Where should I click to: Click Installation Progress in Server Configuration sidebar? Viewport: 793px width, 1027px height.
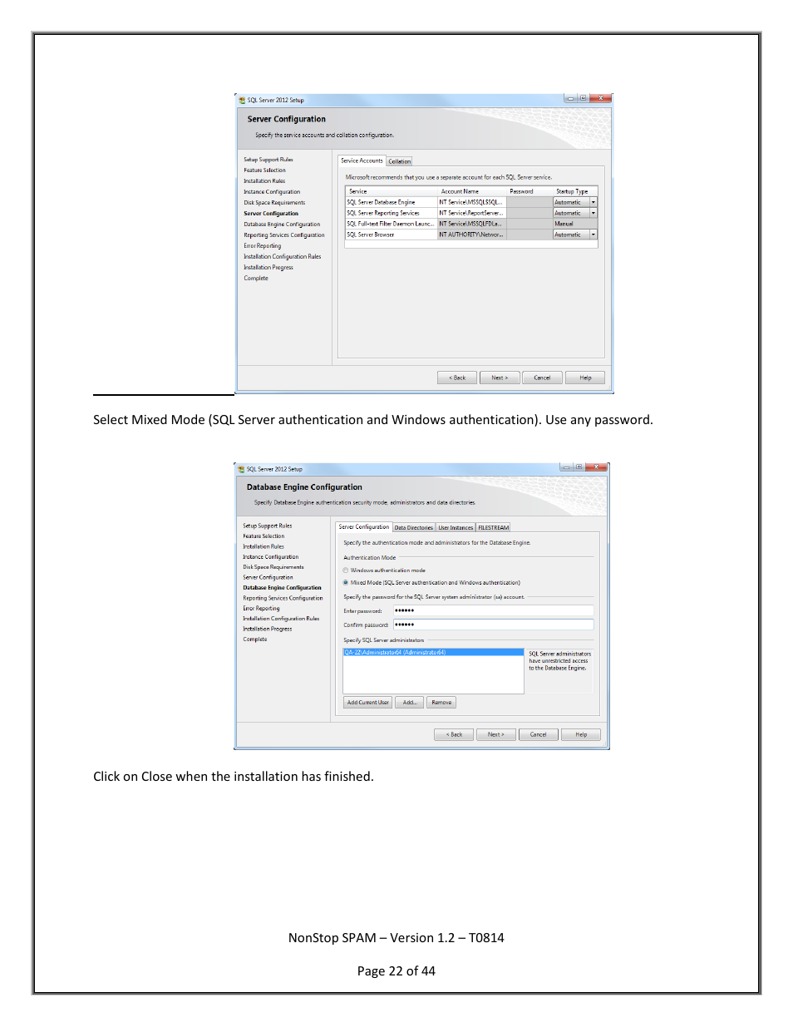[x=268, y=268]
